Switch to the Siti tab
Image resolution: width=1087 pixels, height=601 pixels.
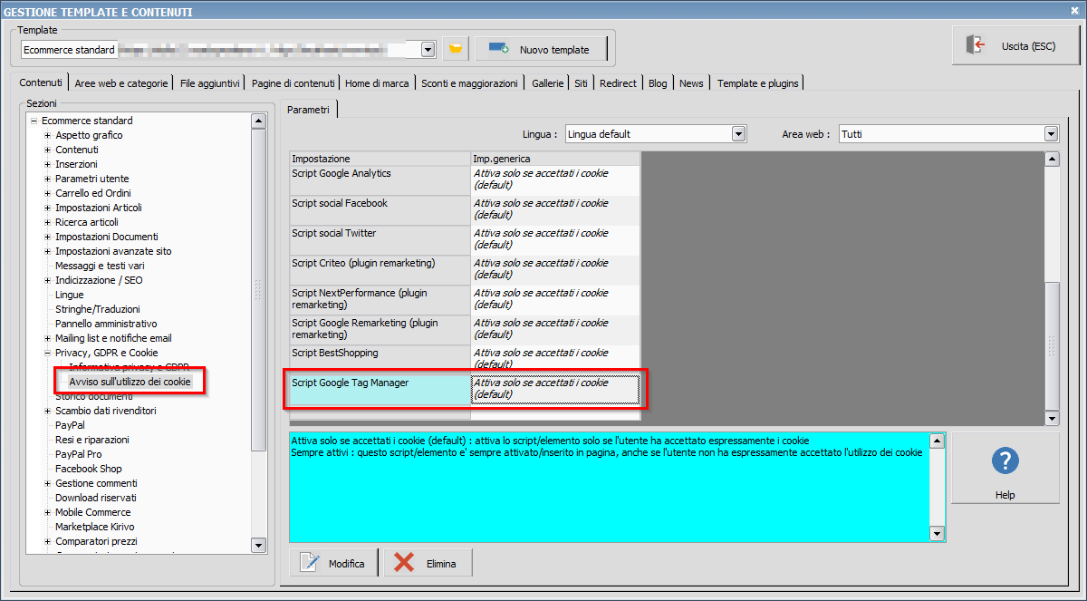tap(581, 83)
